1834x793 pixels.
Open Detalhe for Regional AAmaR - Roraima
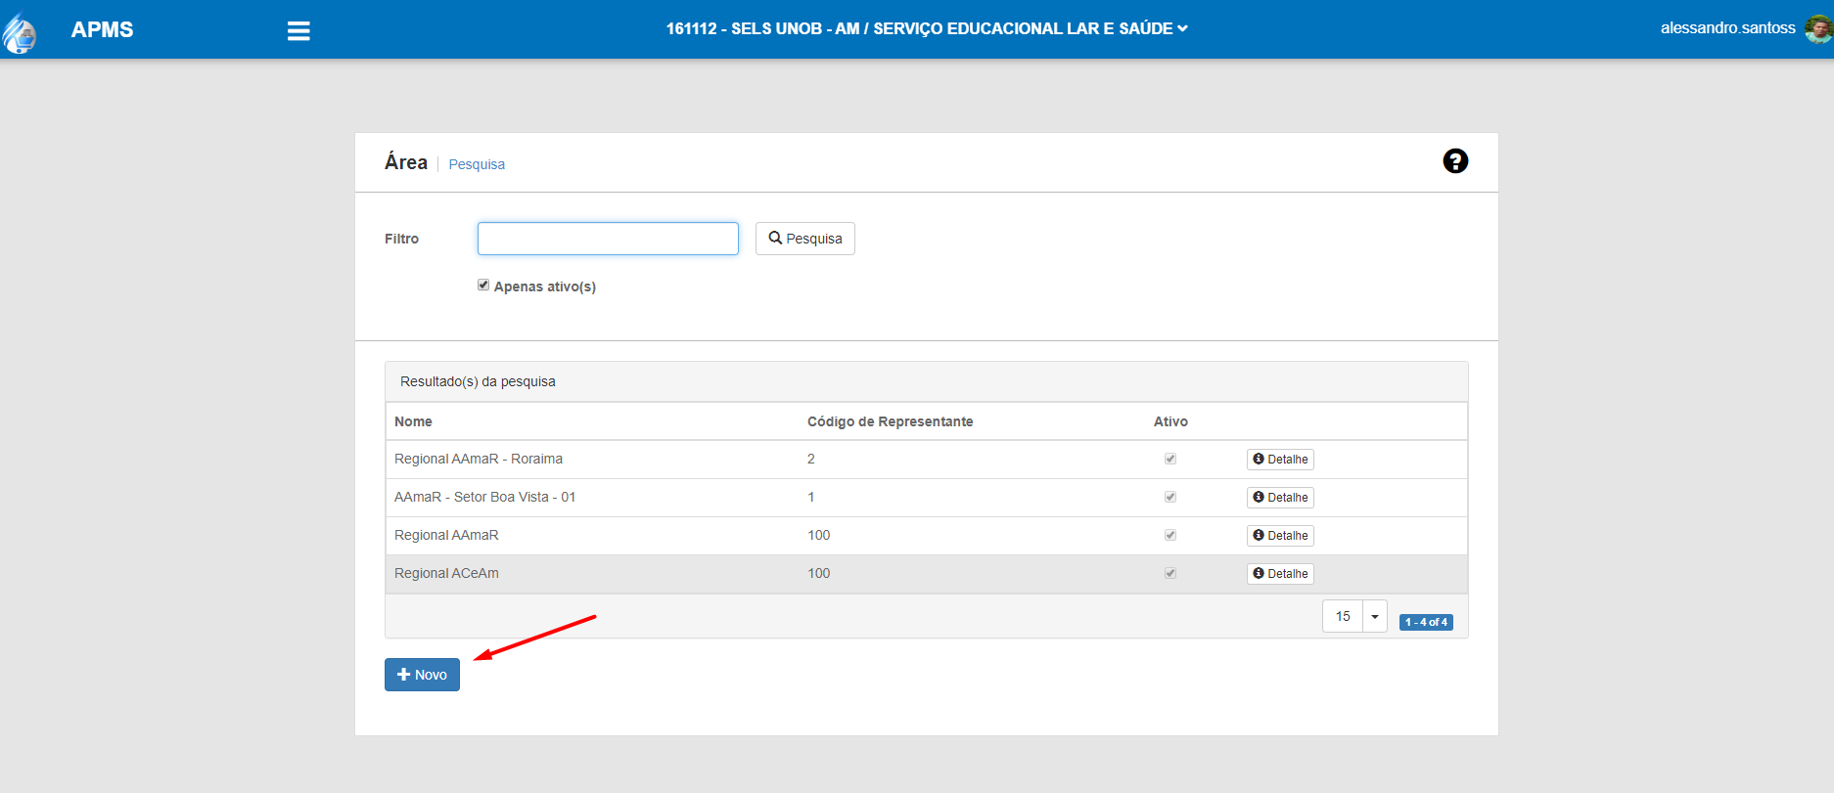point(1280,460)
